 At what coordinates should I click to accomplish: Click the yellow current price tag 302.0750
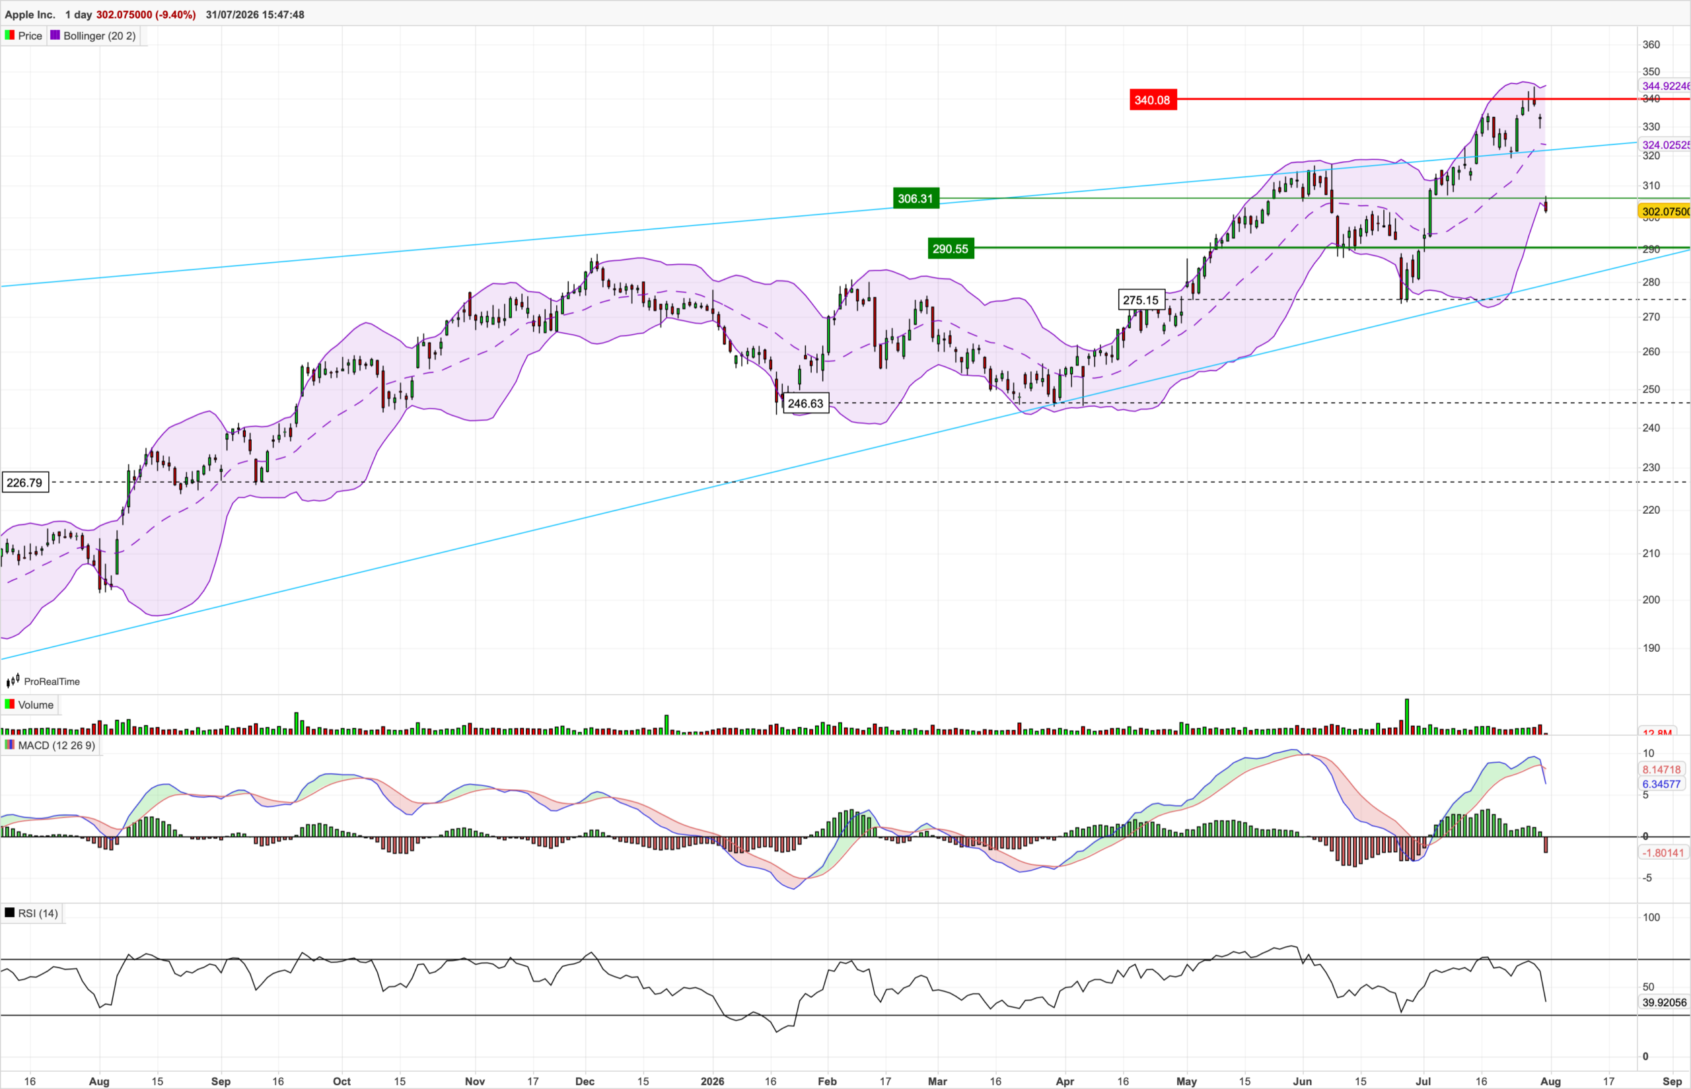1664,211
